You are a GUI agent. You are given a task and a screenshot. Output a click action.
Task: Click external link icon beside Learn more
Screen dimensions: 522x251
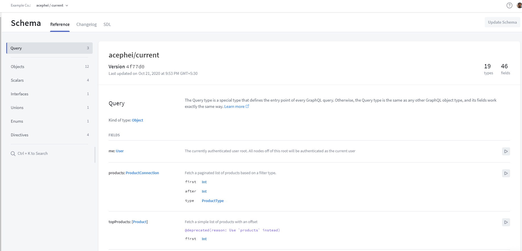click(x=247, y=106)
